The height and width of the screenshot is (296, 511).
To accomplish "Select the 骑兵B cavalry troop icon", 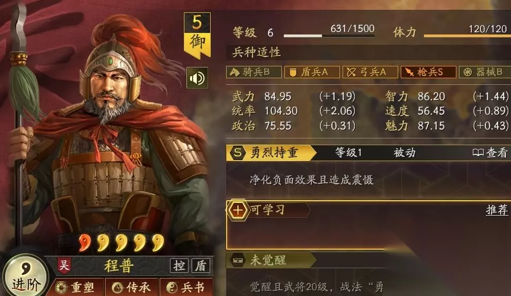I will 254,72.
